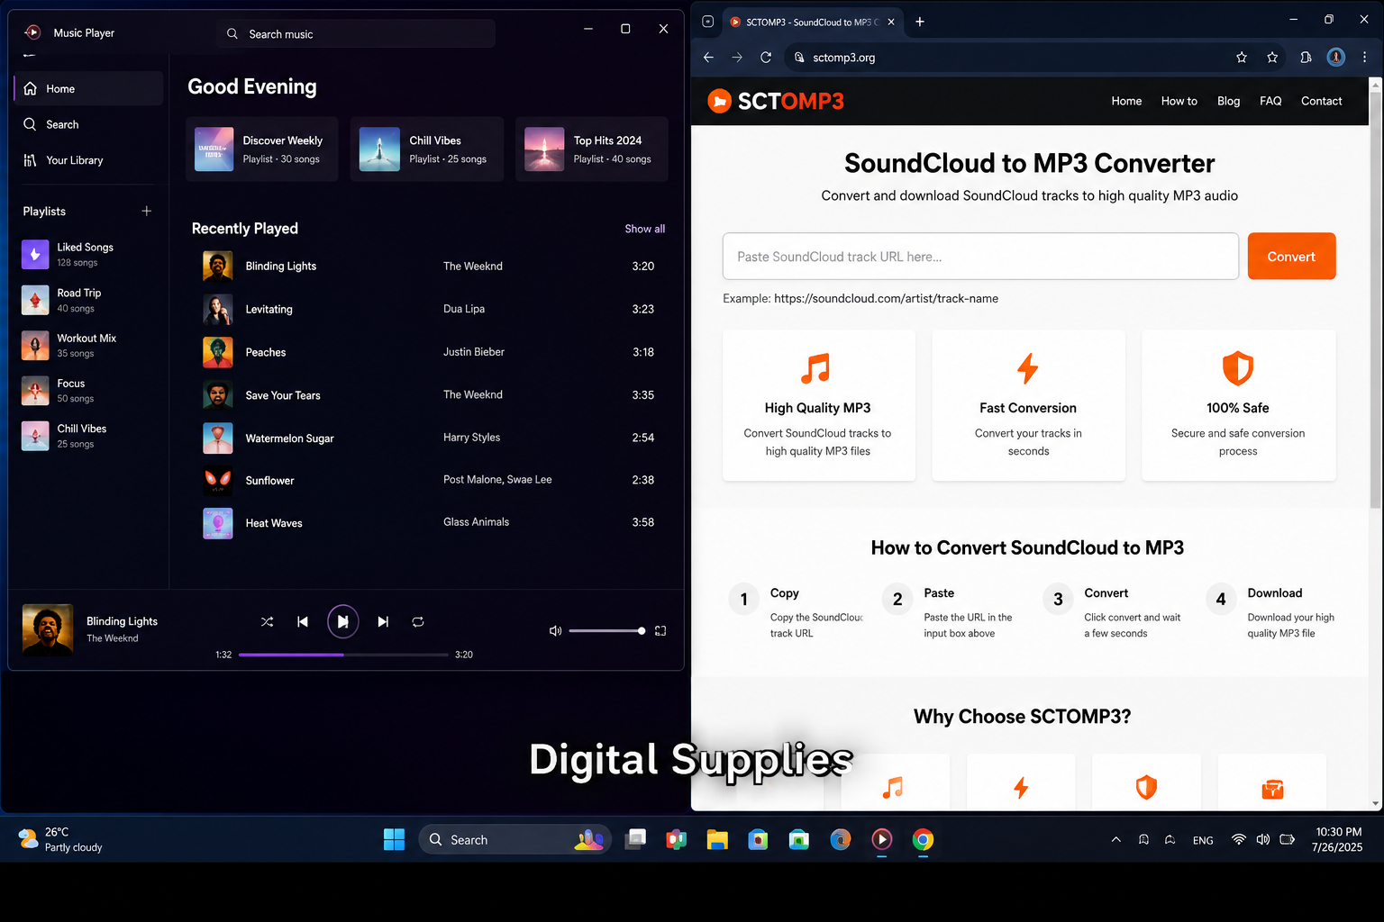
Task: Play Peaches by Justin Bieber
Action: tap(429, 352)
